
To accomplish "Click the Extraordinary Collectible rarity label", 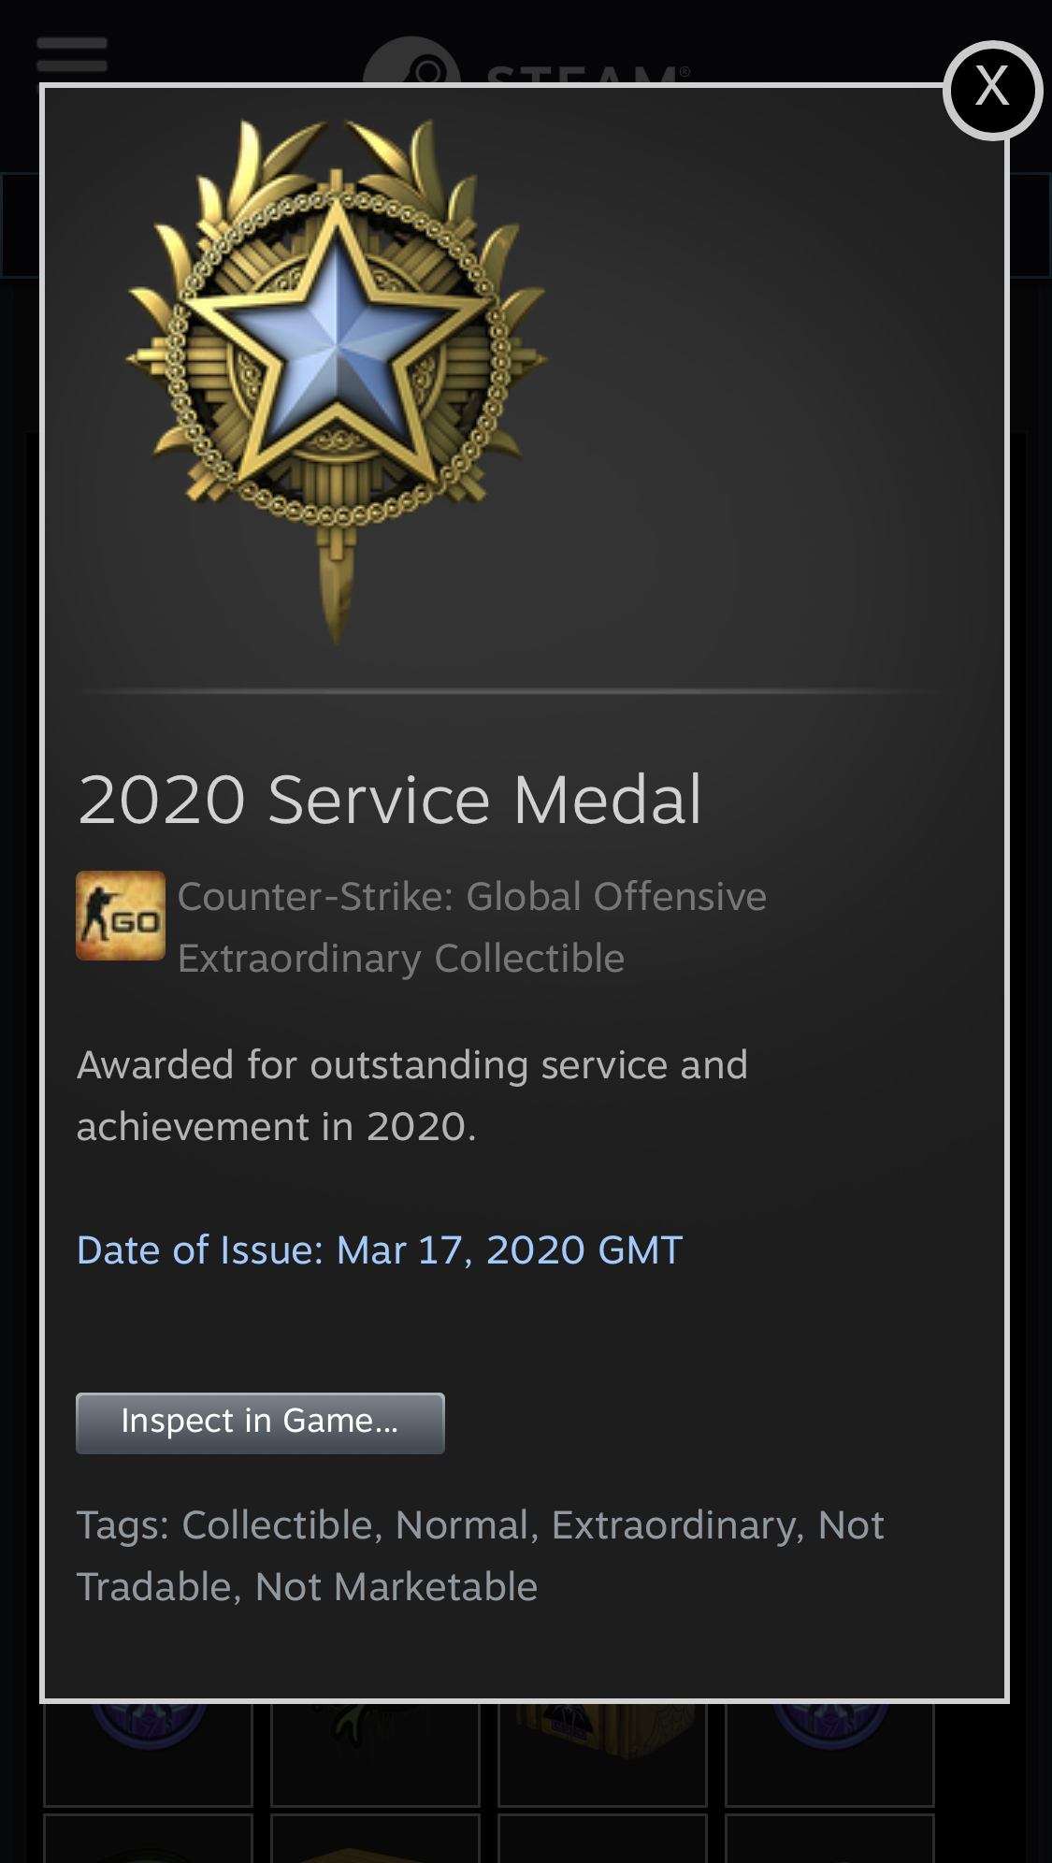I will (x=401, y=959).
